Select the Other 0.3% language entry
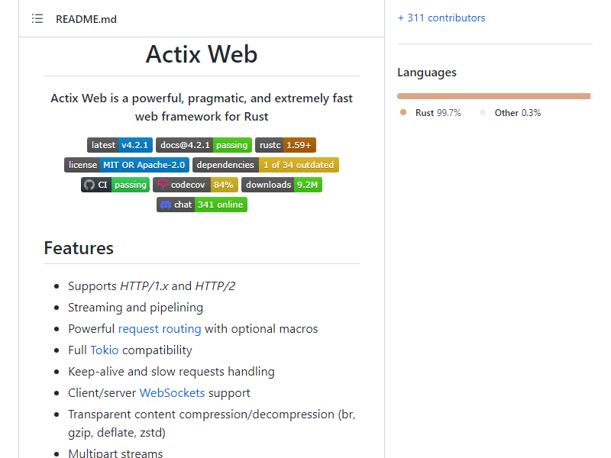 pos(510,113)
